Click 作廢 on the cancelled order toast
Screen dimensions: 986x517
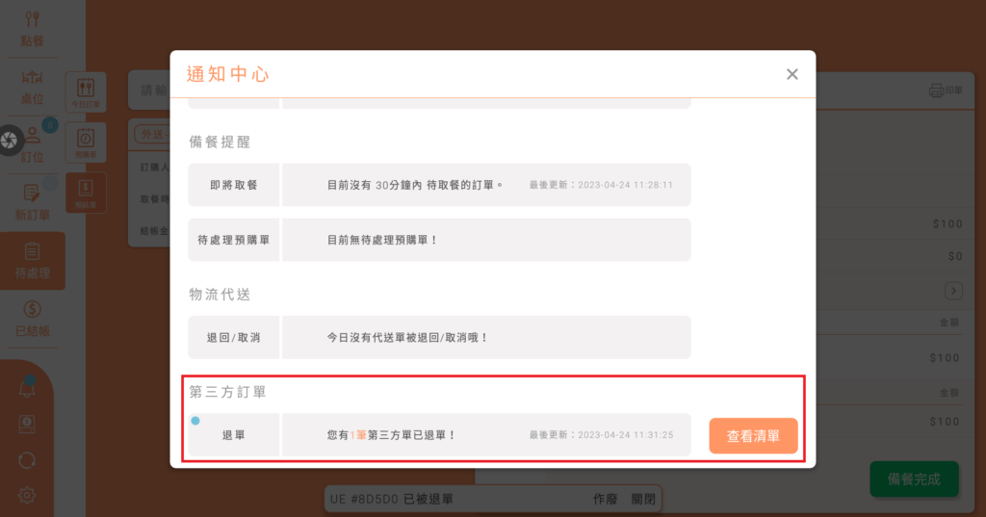605,500
